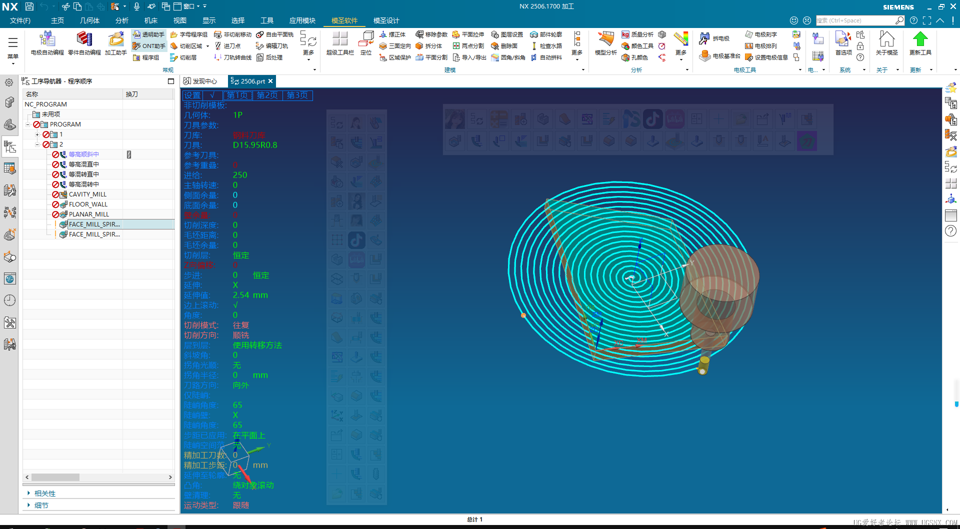Click the 超级工具栏 super toolbar icon
Image resolution: width=960 pixels, height=529 pixels.
pos(340,40)
